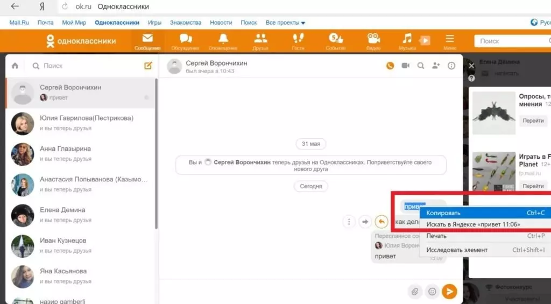
Task: Open Новости link in top bar
Action: tap(221, 23)
